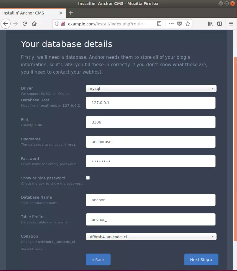Click the 'Database Host' label
Image resolution: width=237 pixels, height=271 pixels.
point(35,100)
